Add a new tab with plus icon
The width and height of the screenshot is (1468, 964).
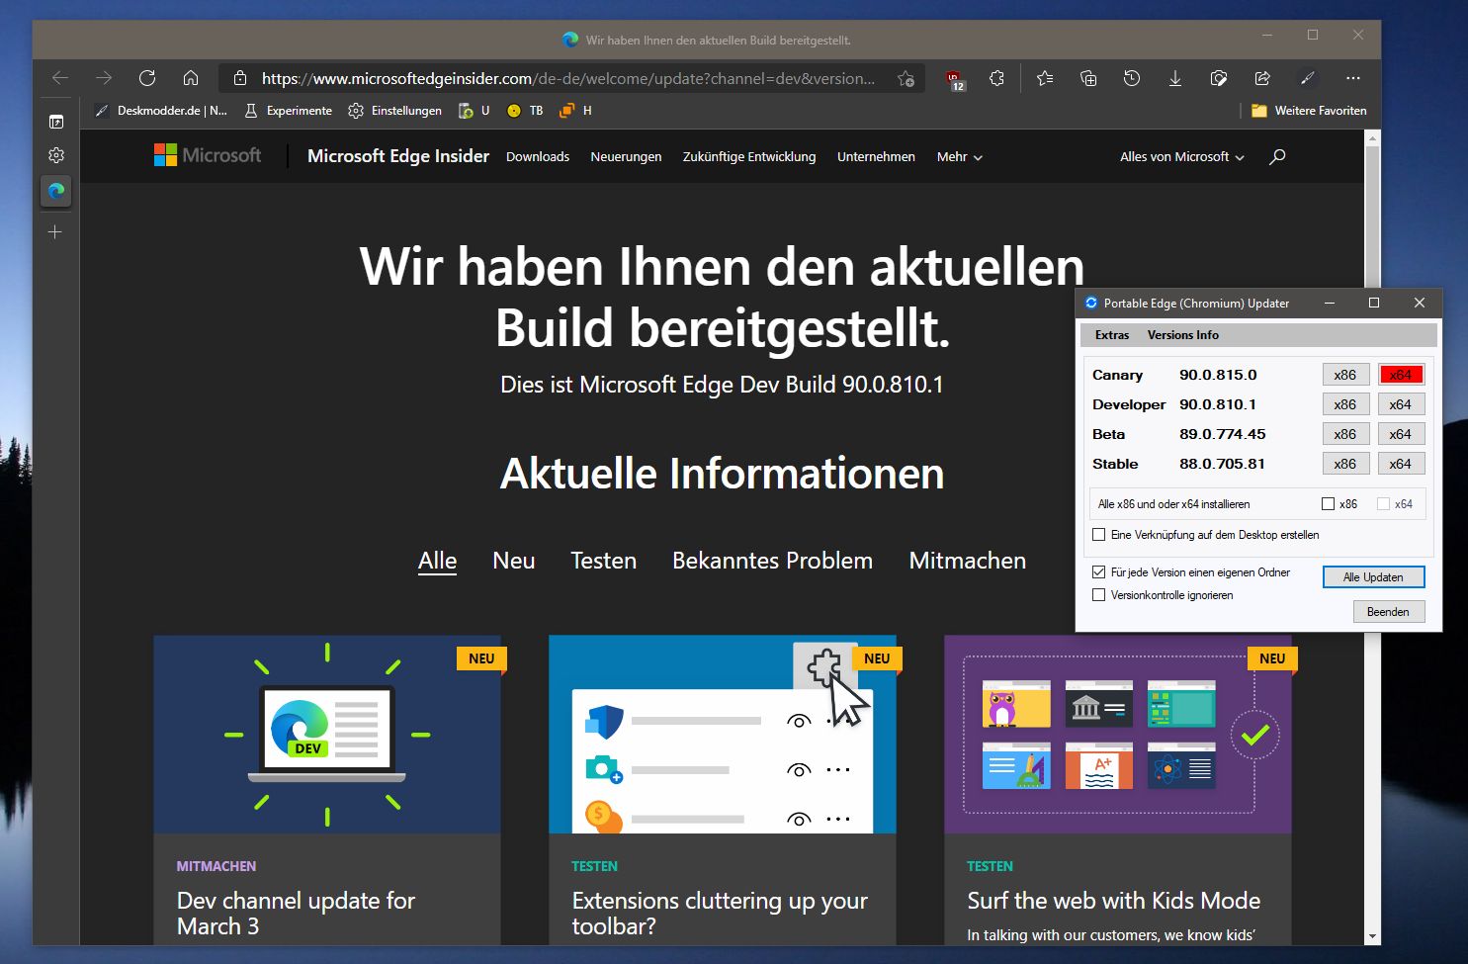click(x=55, y=231)
